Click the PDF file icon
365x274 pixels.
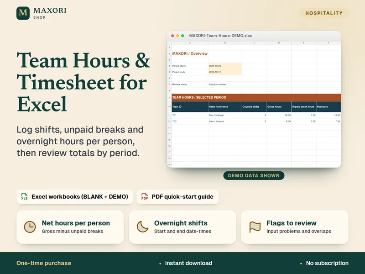tap(145, 196)
